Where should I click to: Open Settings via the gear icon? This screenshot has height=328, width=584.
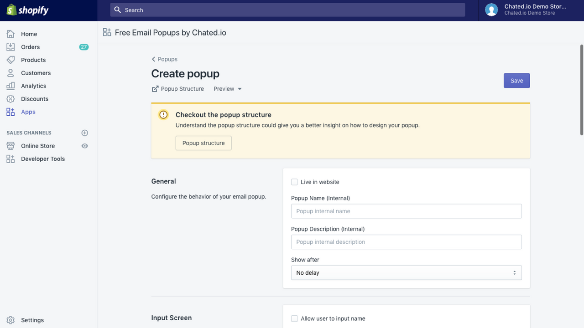pyautogui.click(x=10, y=320)
